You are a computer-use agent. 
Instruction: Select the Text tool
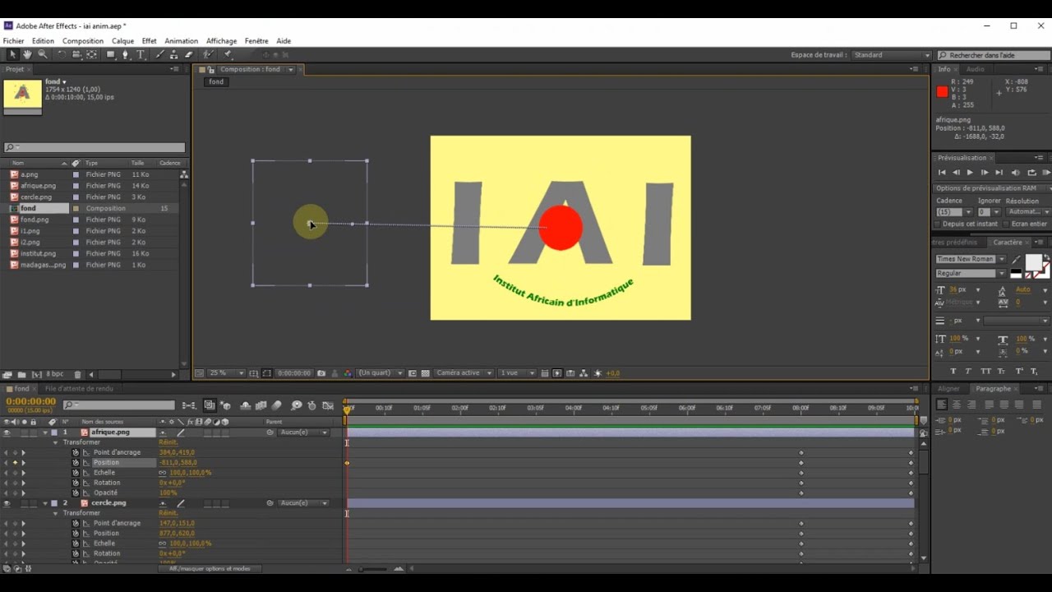[x=141, y=54]
